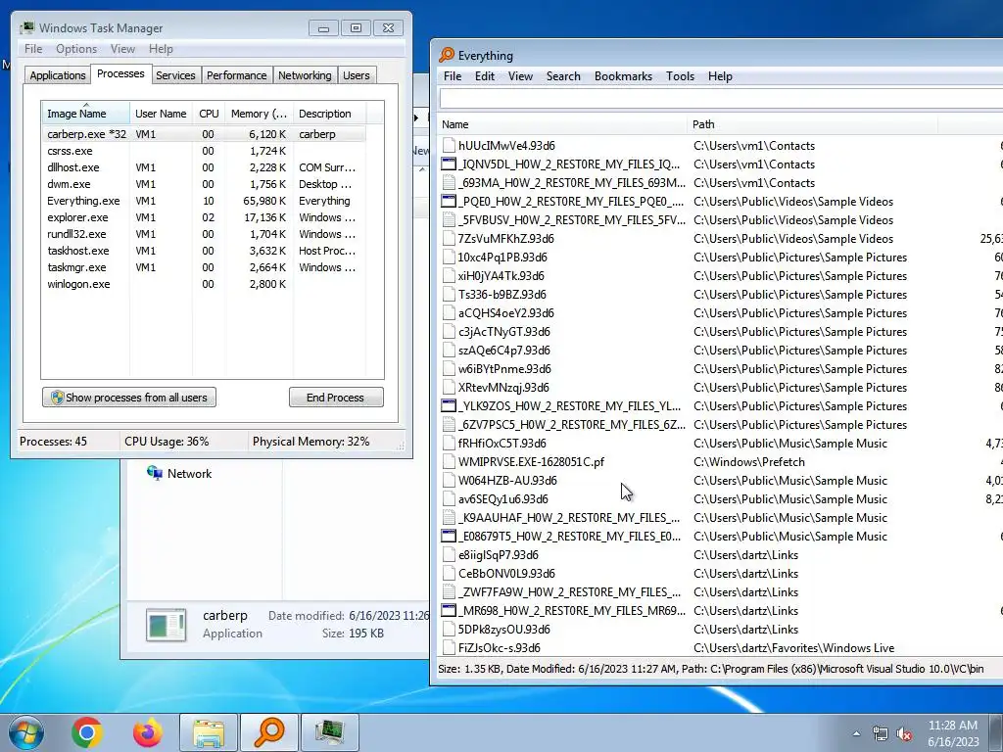Open the Windows Start menu orb

(x=25, y=732)
